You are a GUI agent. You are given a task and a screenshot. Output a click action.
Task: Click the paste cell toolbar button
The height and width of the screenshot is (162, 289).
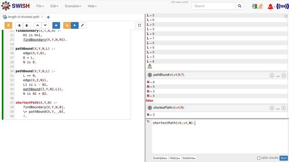coord(27,25)
